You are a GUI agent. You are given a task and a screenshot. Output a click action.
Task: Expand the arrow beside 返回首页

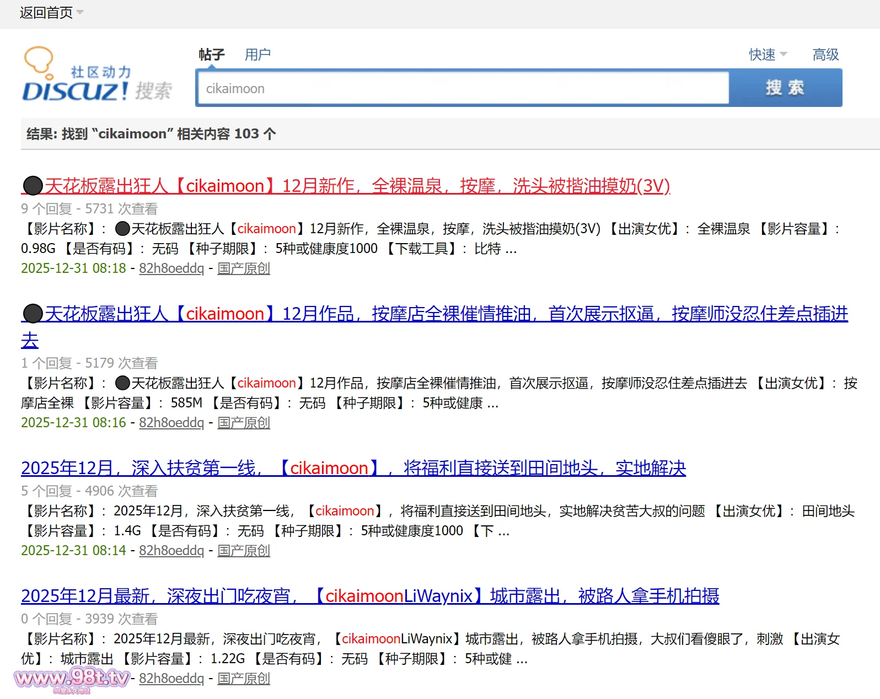[80, 12]
